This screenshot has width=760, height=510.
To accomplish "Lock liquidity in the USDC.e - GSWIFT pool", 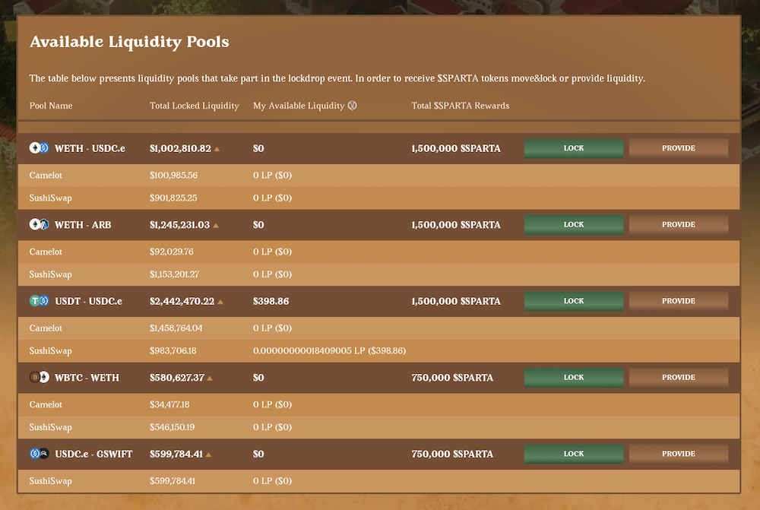I will click(574, 454).
